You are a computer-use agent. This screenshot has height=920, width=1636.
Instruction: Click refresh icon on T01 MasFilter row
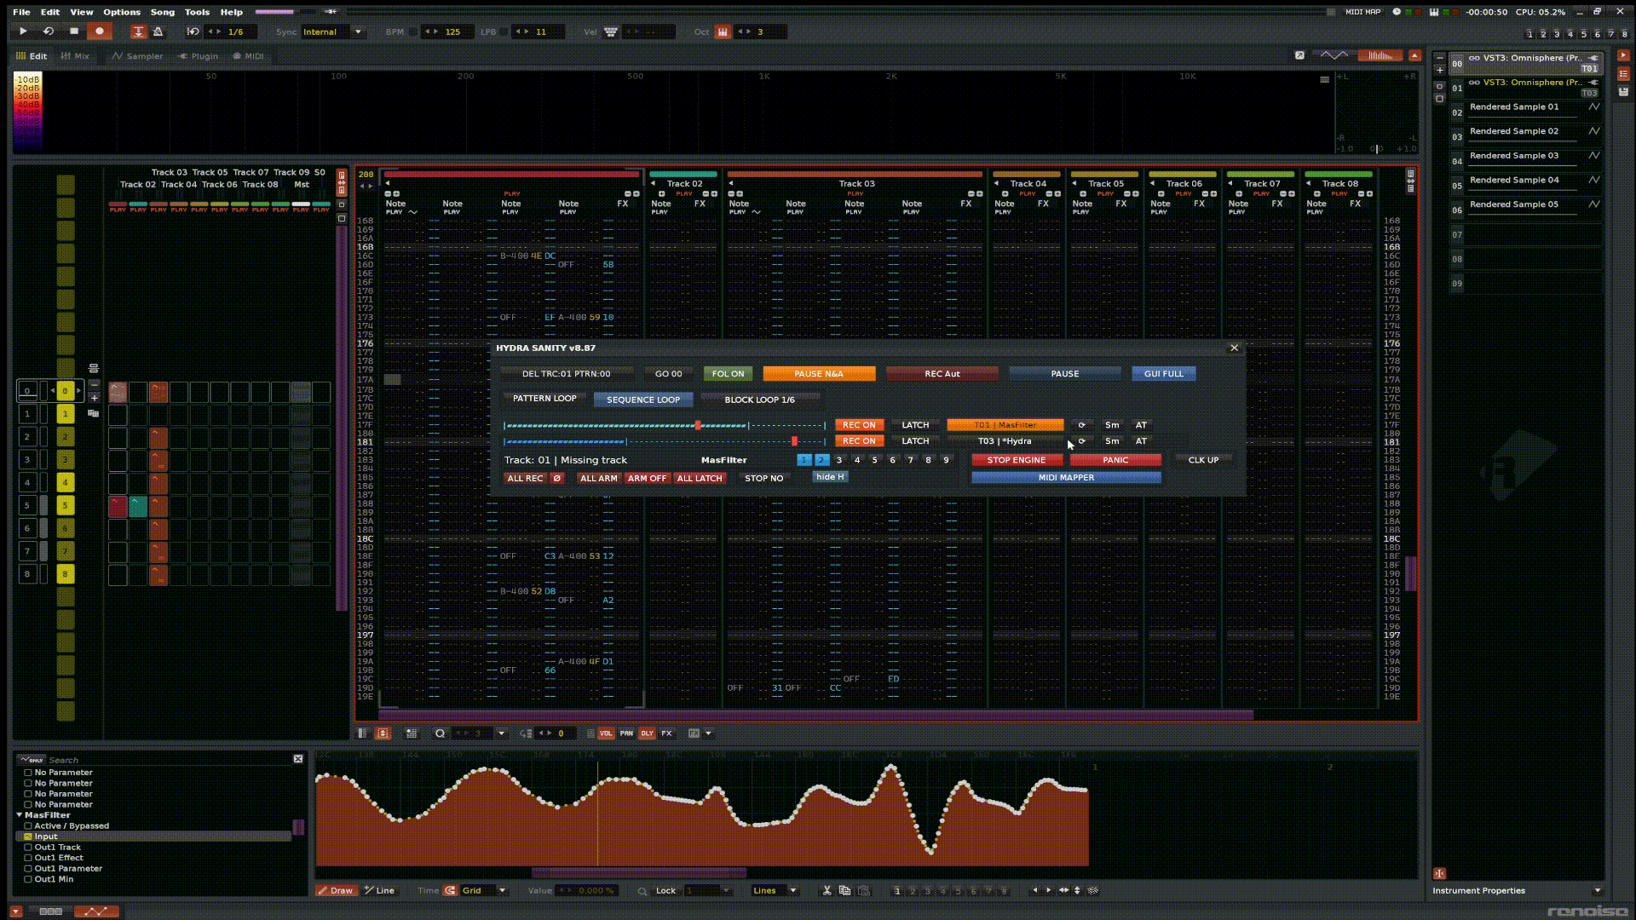[1081, 425]
